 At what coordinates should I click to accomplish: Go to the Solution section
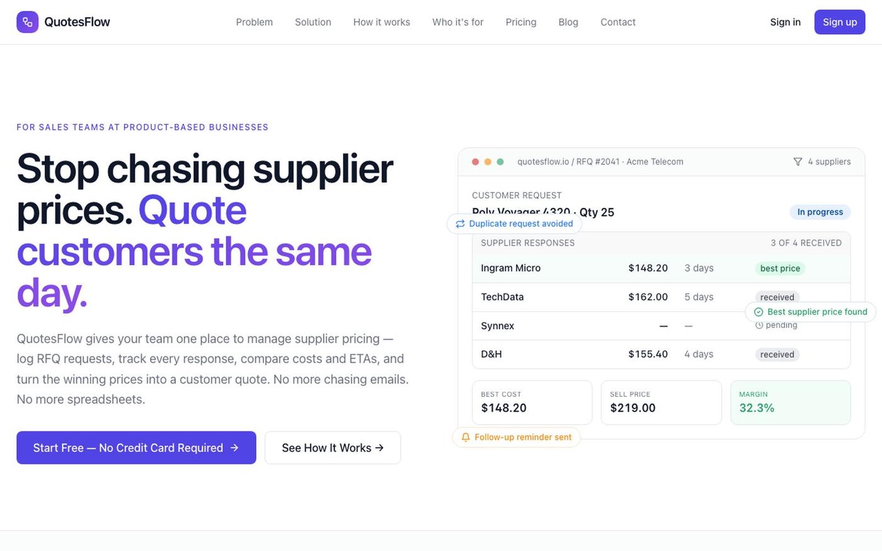coord(313,22)
